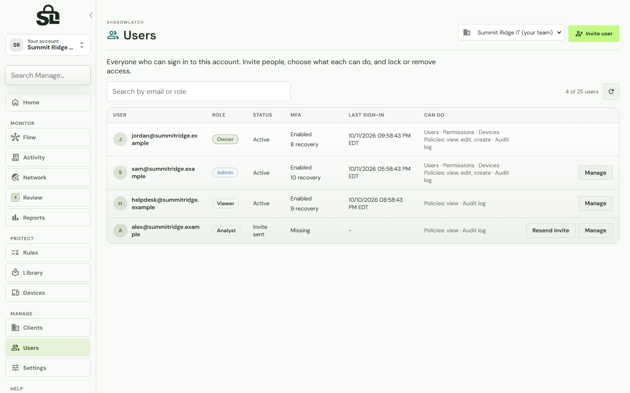The width and height of the screenshot is (630, 393).
Task: Click Manage for sam@summitridge
Action: tap(595, 172)
